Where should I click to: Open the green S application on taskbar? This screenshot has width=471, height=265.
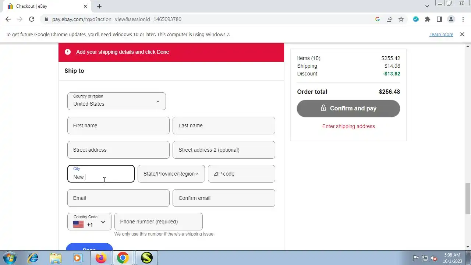pyautogui.click(x=146, y=258)
